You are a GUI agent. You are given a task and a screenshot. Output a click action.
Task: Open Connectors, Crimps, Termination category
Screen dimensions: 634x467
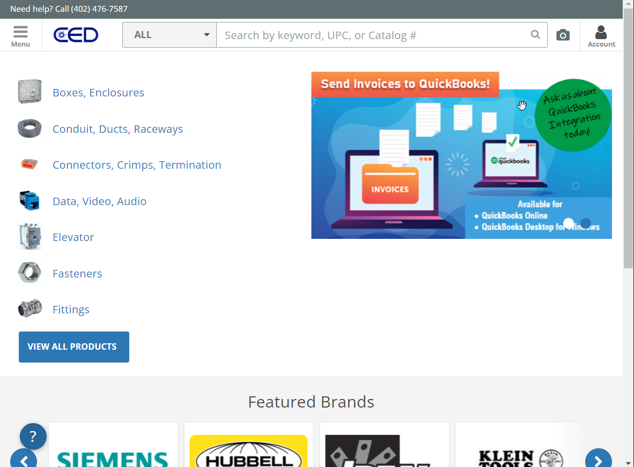137,165
